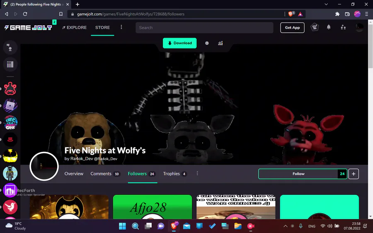Open the Brave wallet icon
373x233 pixels.
(347, 14)
